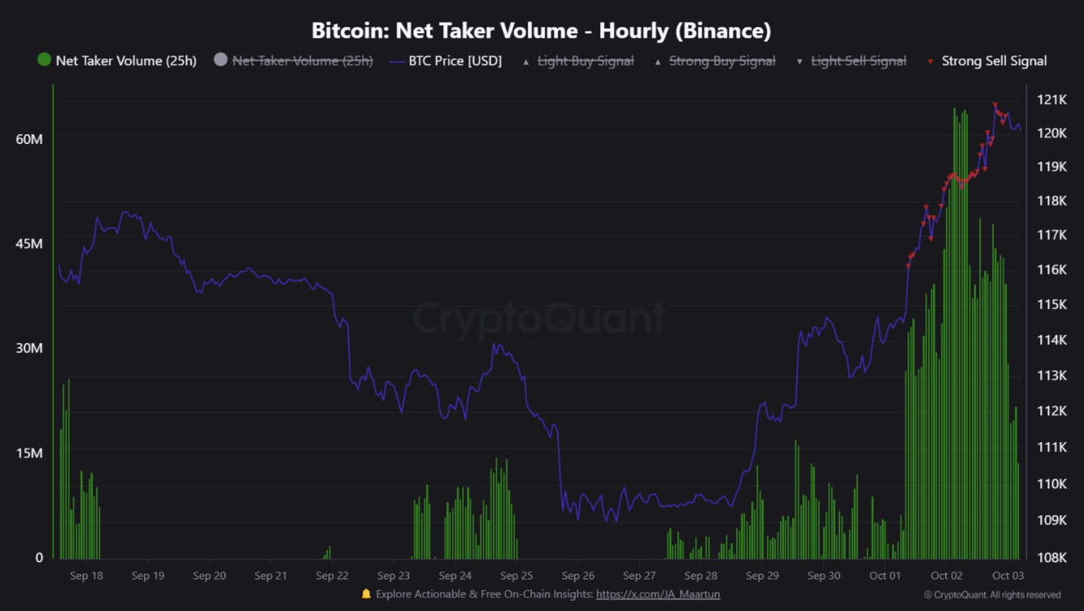Select the Sep 25 date on the axis
Viewport: 1084px width, 611px height.
tap(516, 575)
